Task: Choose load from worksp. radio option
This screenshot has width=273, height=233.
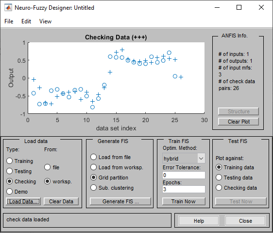Action: [x=47, y=181]
